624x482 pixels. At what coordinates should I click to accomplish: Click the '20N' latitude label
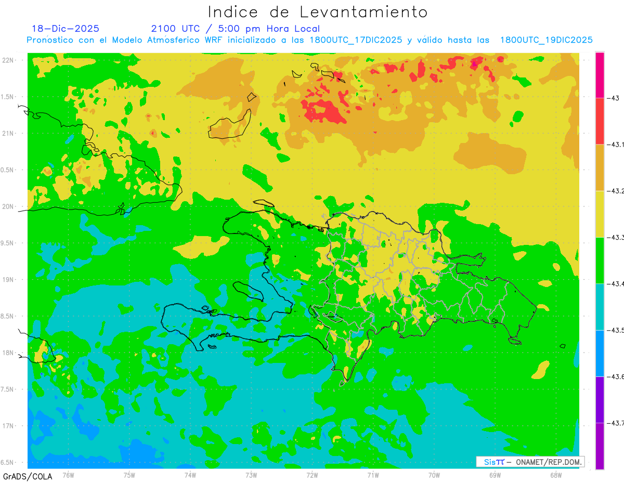pyautogui.click(x=9, y=206)
